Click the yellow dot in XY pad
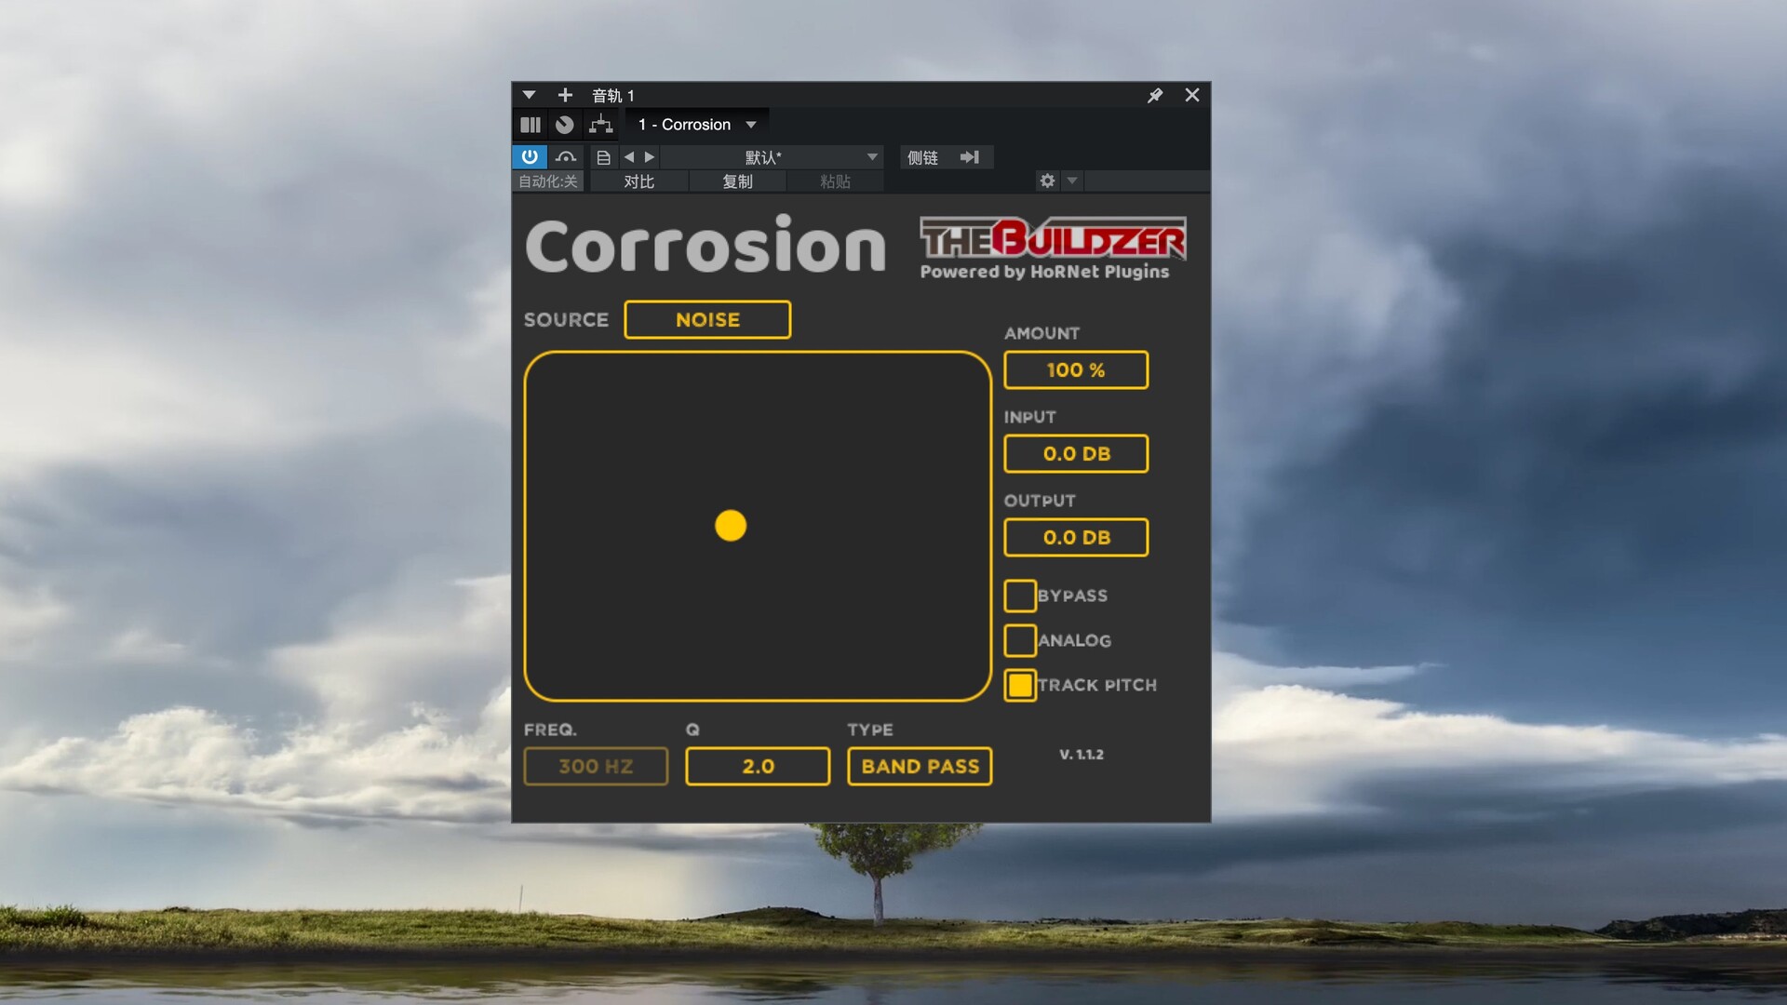Viewport: 1787px width, 1005px height. pos(731,526)
